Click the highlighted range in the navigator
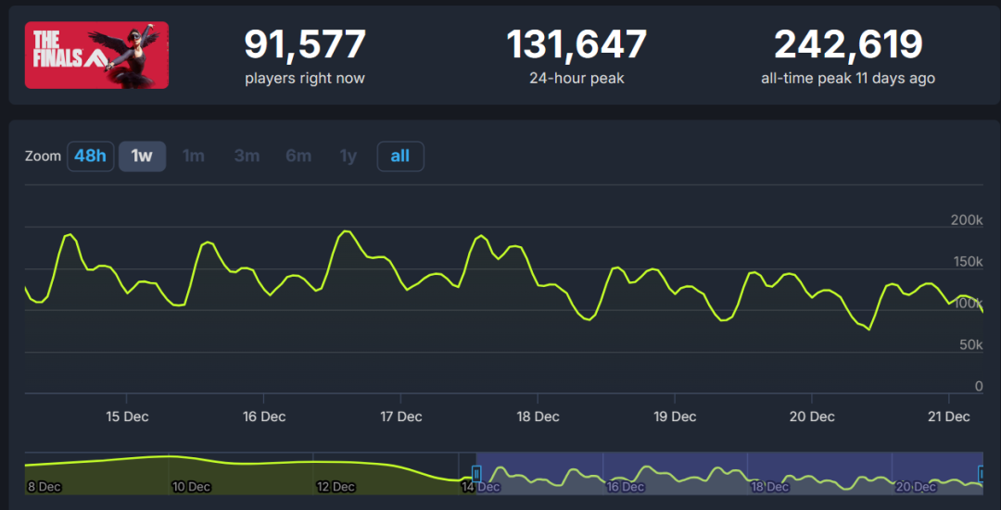1001x510 pixels. pyautogui.click(x=729, y=473)
